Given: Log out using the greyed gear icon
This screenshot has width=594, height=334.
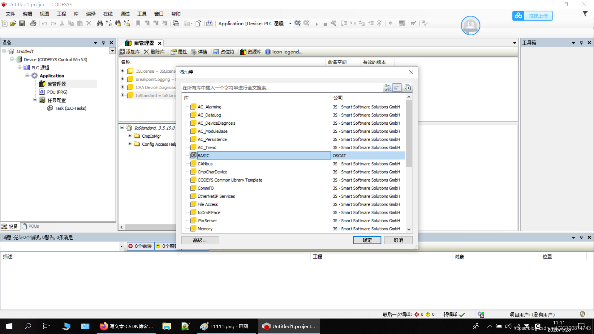Looking at the screenshot, I should 307,23.
